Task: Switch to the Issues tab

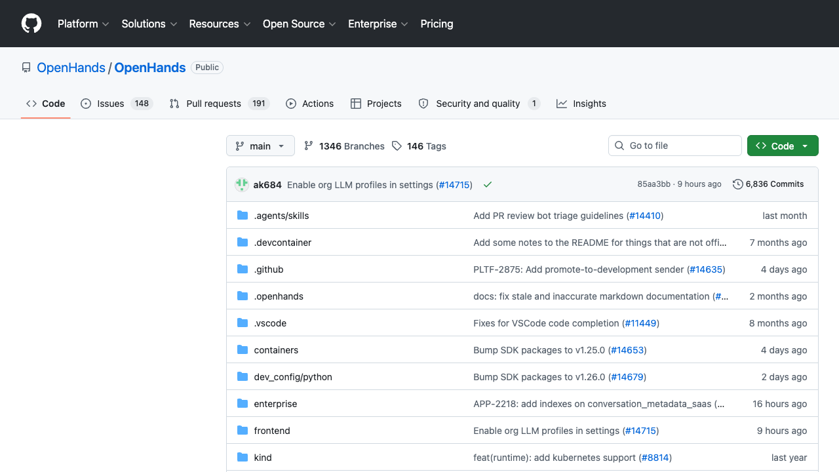Action: 117,104
